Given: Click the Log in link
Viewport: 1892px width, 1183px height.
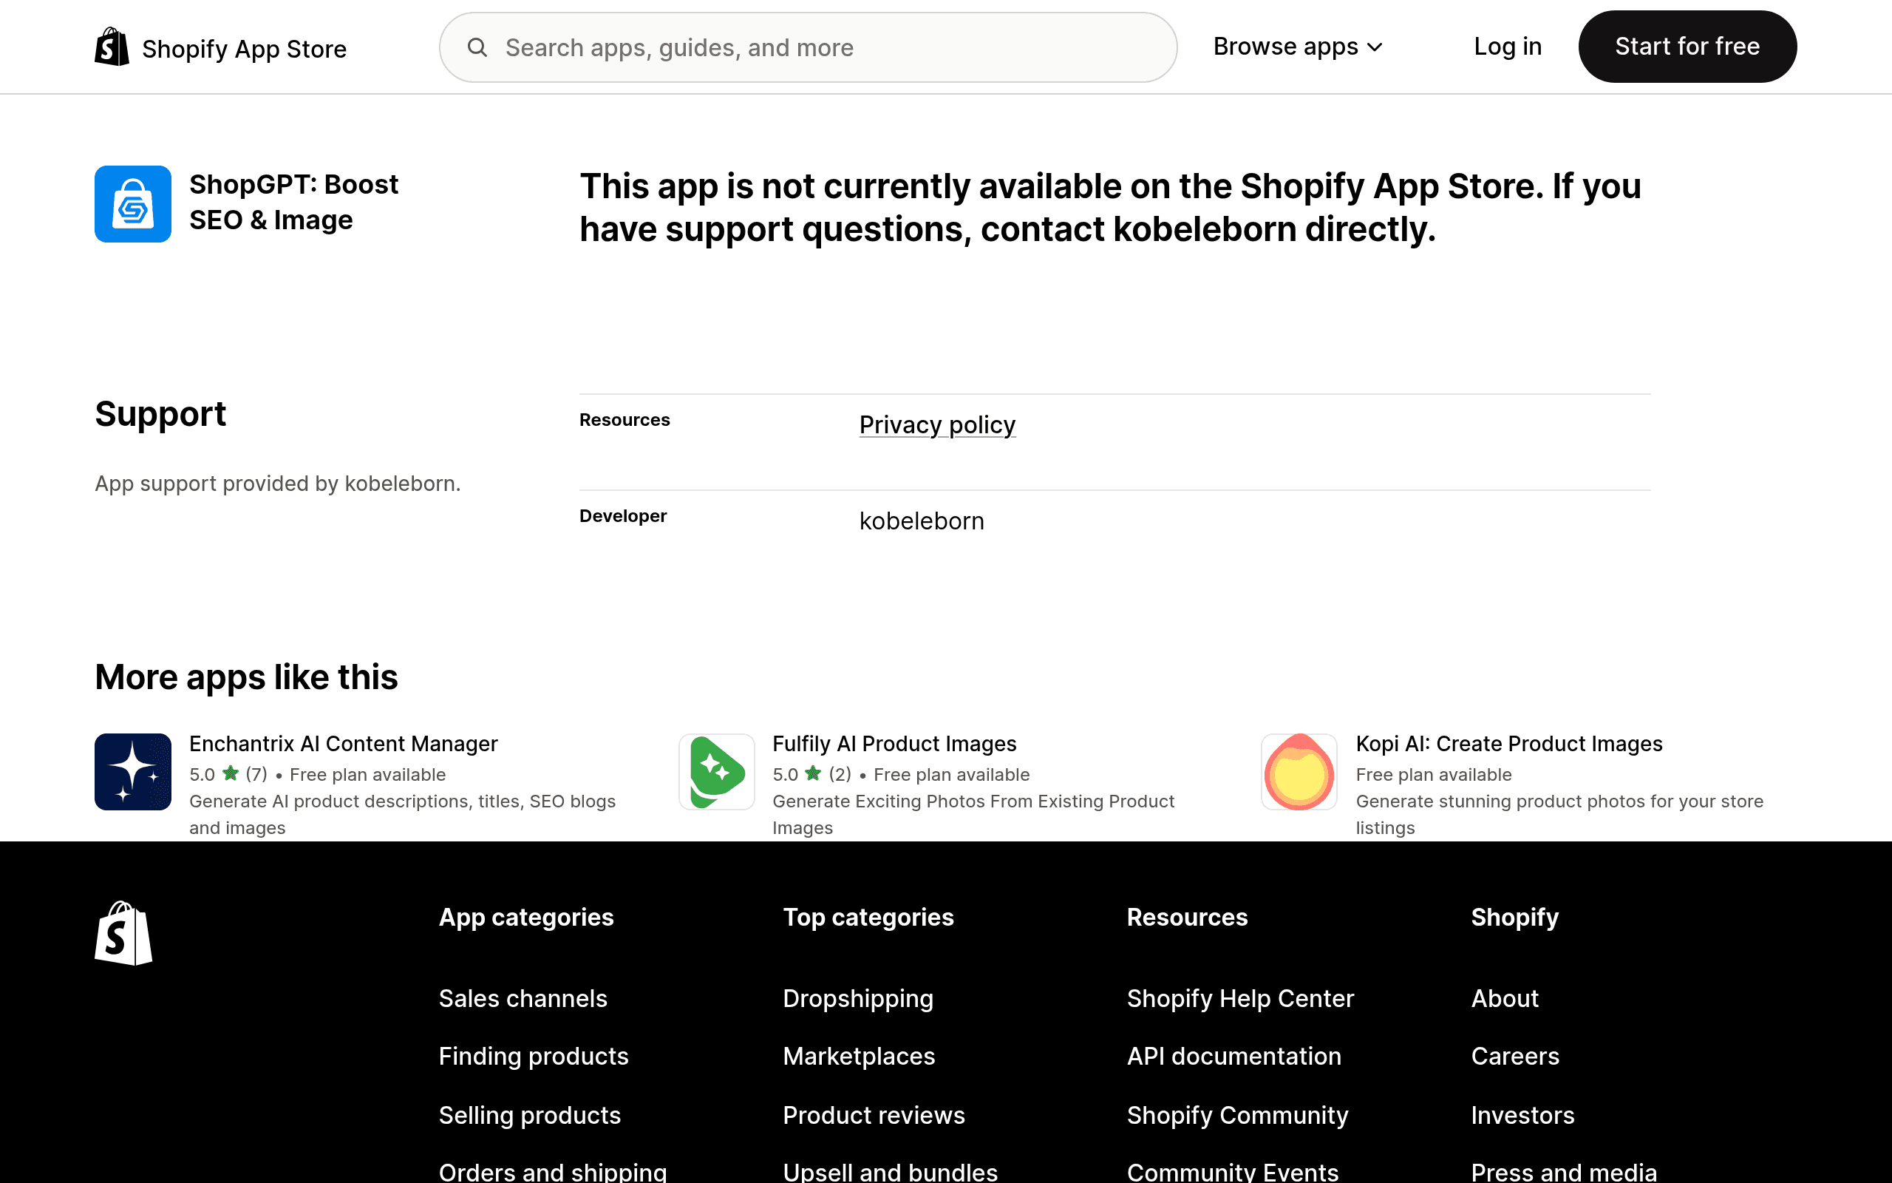Looking at the screenshot, I should point(1508,46).
